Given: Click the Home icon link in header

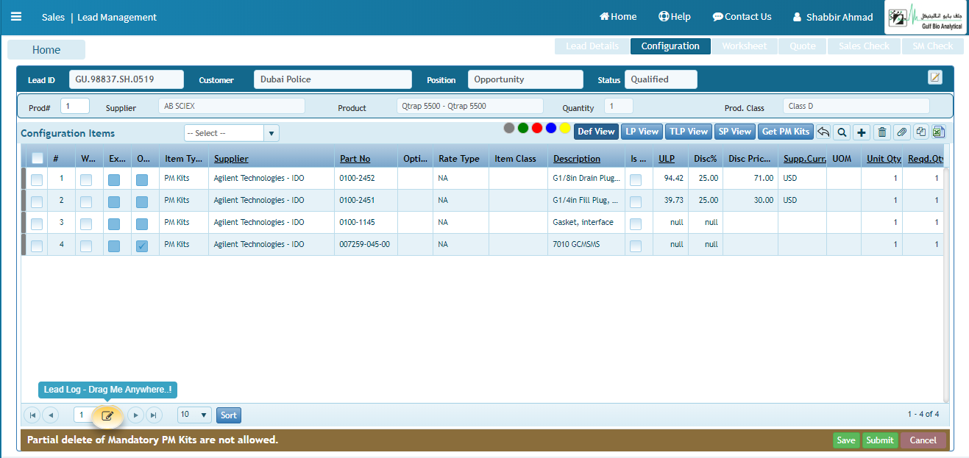Looking at the screenshot, I should coord(618,16).
